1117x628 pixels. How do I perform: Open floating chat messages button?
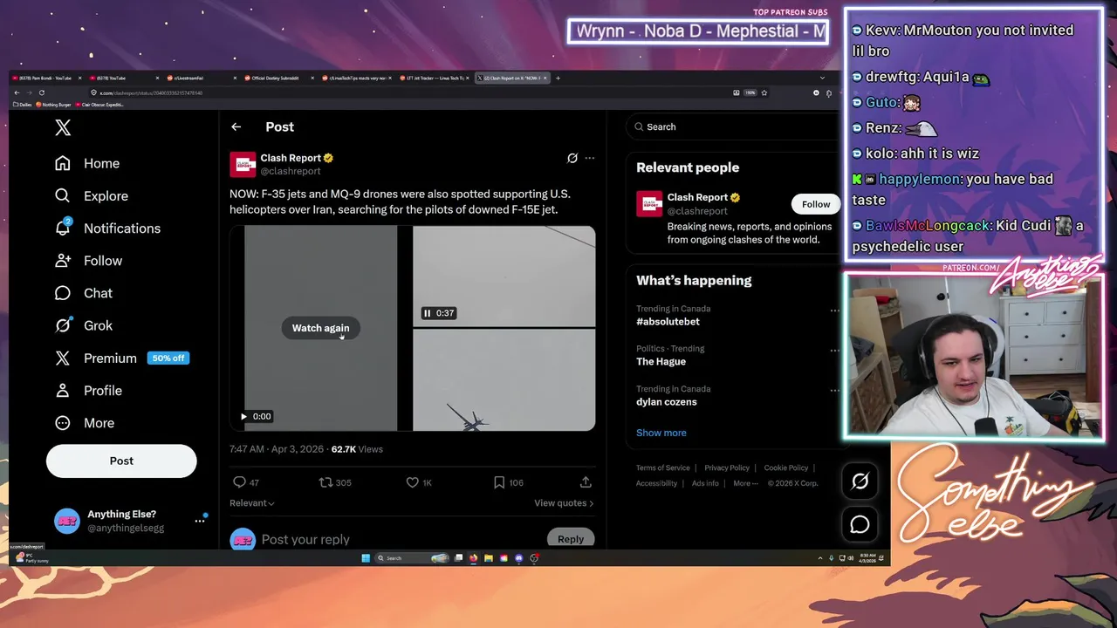(x=860, y=524)
